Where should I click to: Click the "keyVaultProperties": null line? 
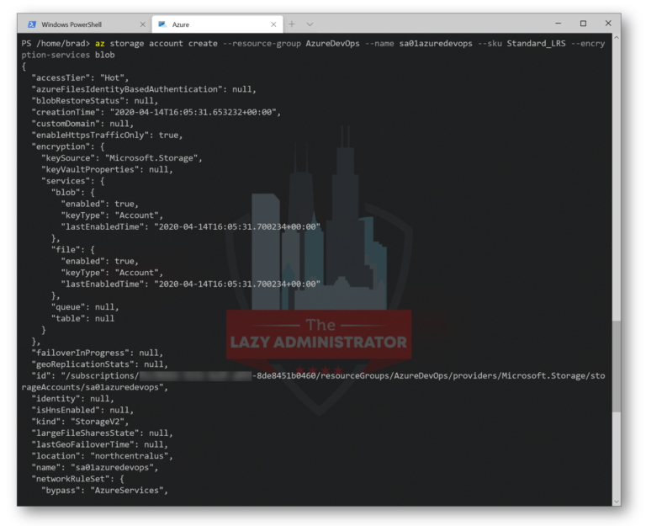click(107, 169)
